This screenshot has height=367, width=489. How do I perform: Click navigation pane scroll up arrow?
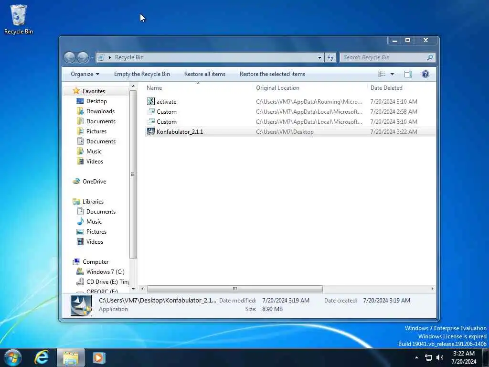[x=133, y=86]
